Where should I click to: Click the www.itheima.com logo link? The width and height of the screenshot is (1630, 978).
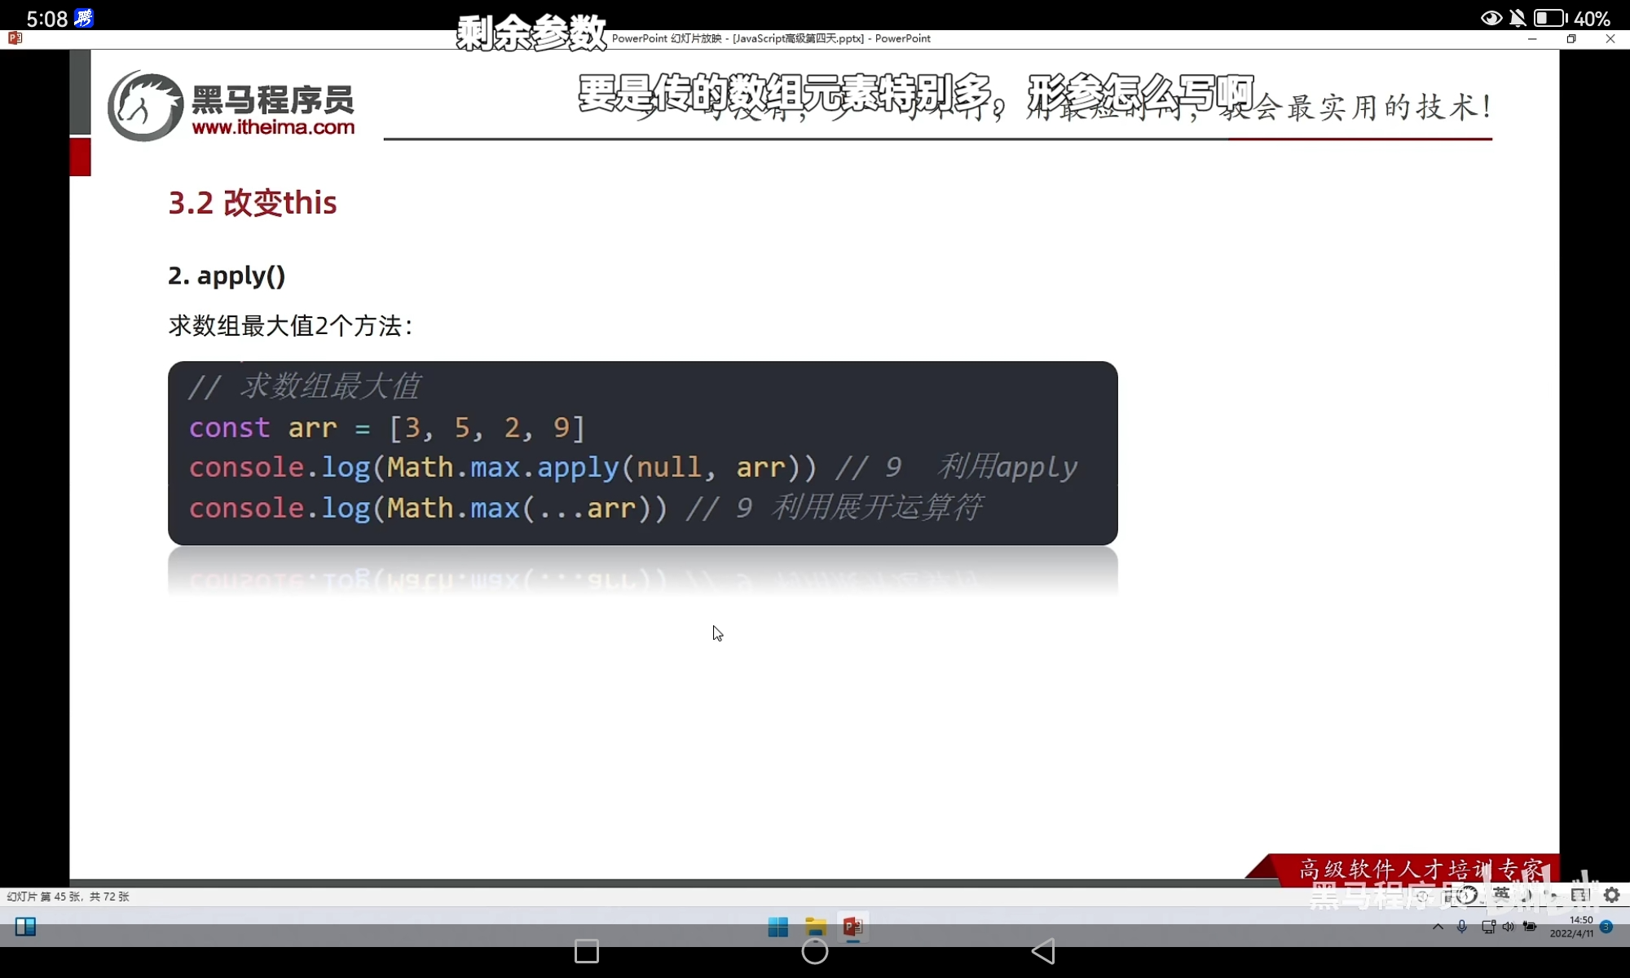tap(273, 127)
